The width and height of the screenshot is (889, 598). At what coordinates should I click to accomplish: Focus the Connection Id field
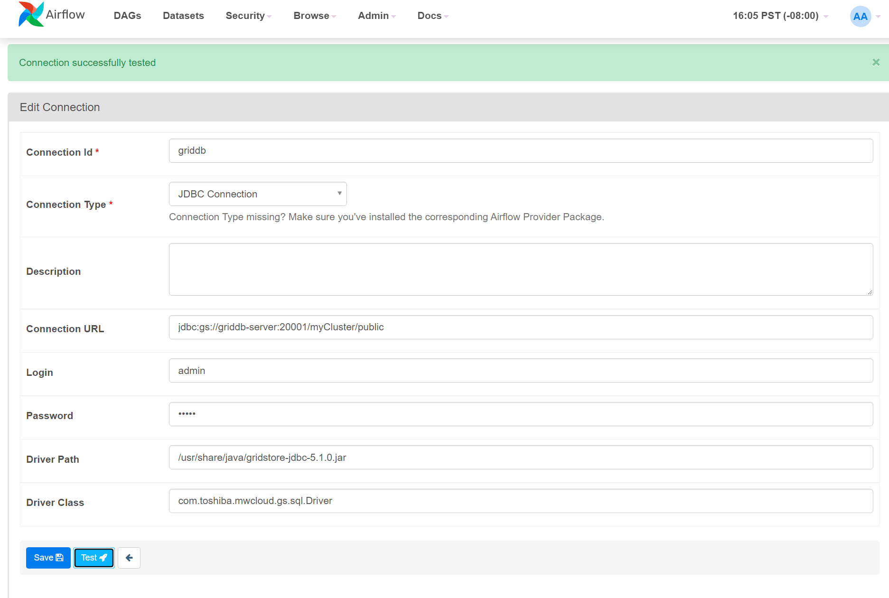521,151
